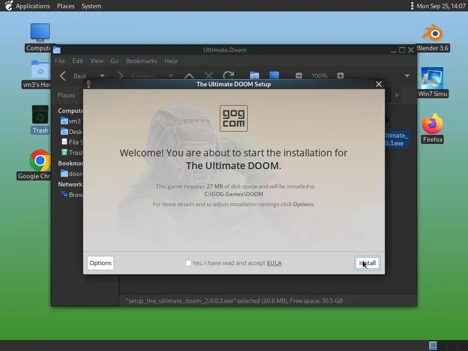Click the zoom out minus icon

299,75
